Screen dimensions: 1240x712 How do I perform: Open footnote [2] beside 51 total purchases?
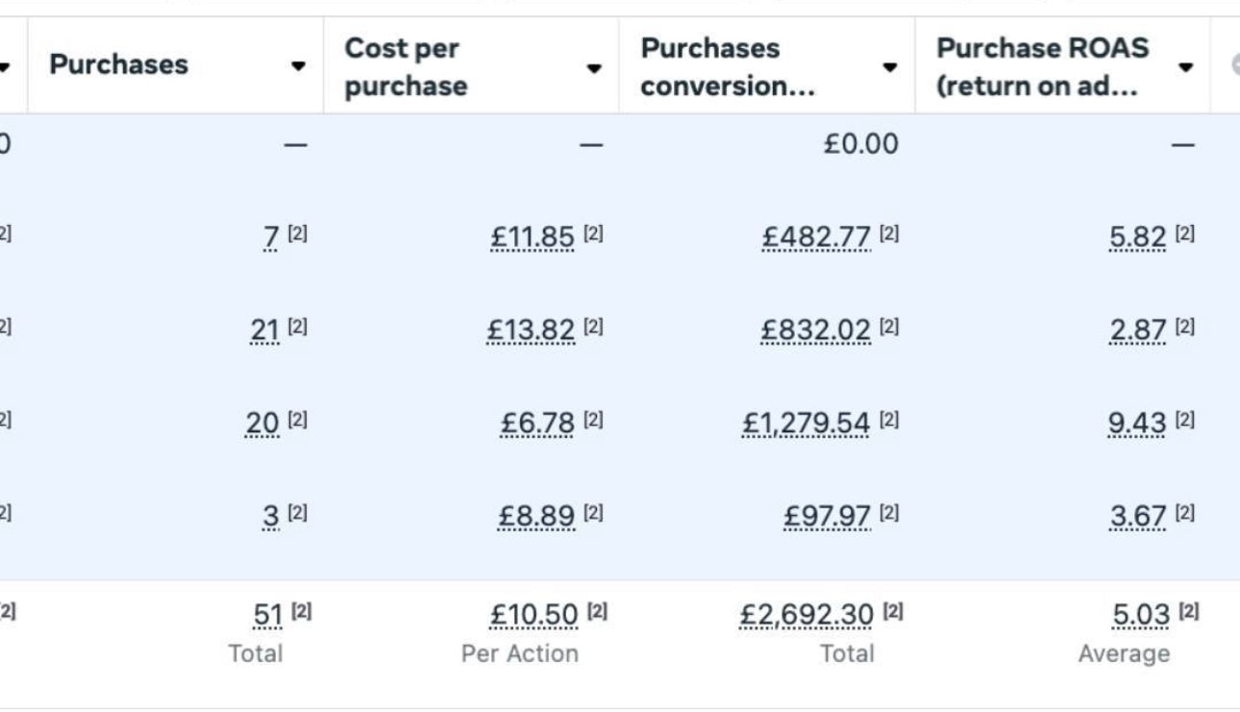[303, 611]
